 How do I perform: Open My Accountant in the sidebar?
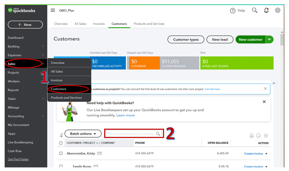tap(18, 125)
